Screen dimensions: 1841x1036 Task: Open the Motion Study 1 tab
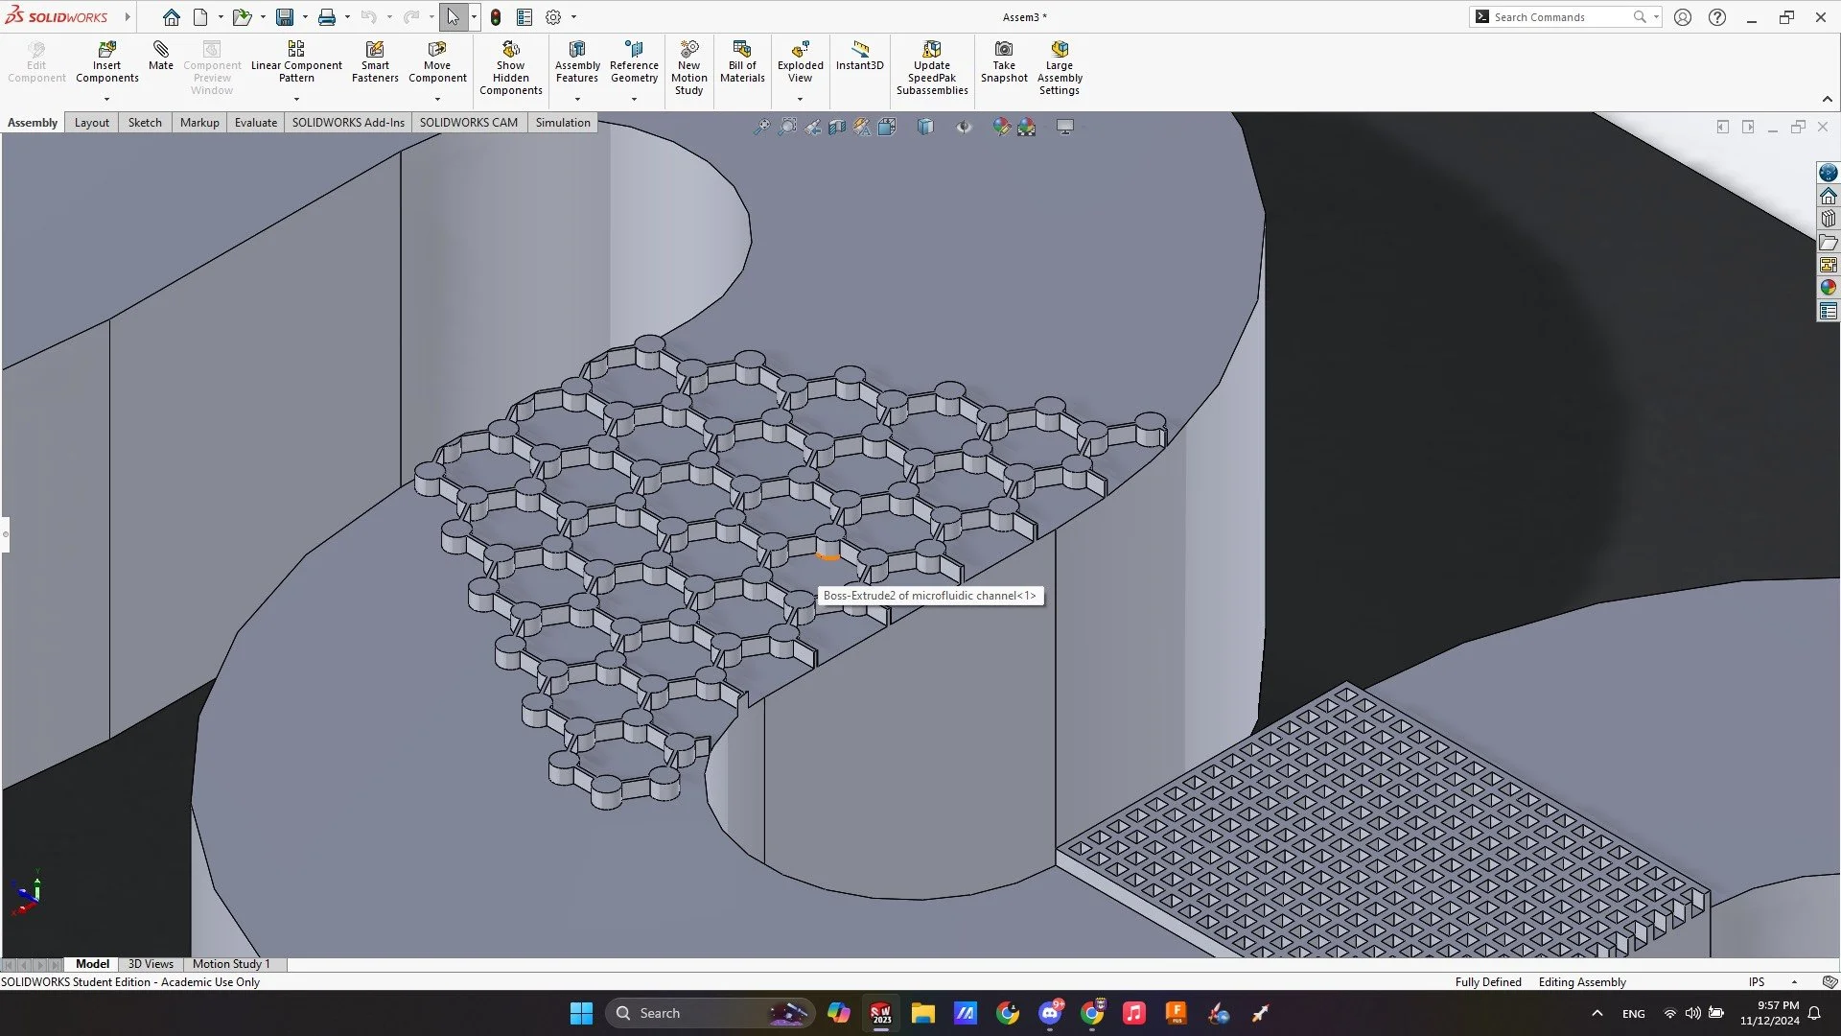[231, 964]
